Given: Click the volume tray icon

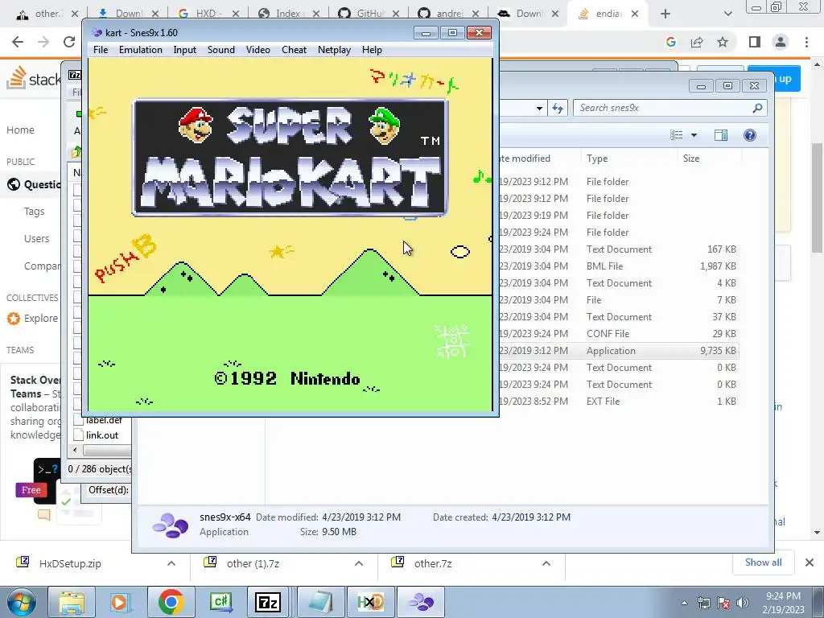Looking at the screenshot, I should (743, 603).
